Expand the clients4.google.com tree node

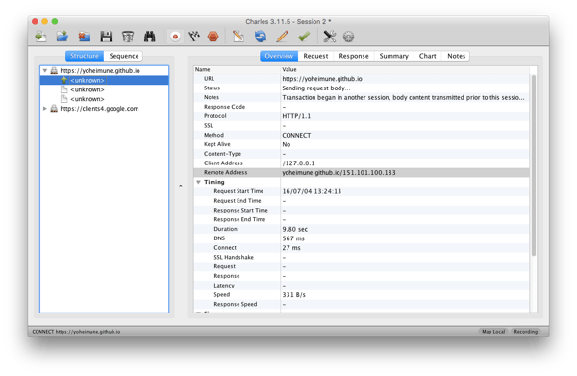[x=45, y=108]
